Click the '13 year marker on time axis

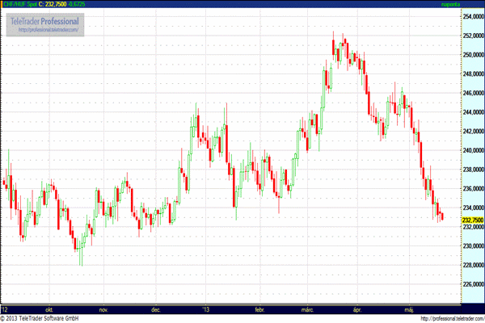click(x=207, y=309)
